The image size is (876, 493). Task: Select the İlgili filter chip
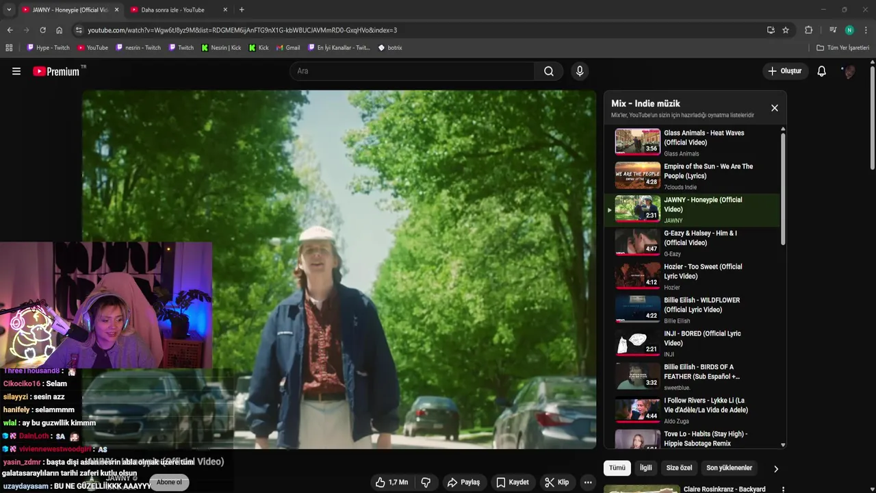[x=645, y=468]
